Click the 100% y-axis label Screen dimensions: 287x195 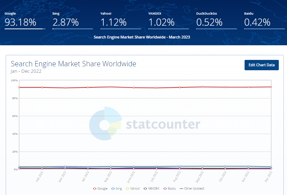click(x=14, y=80)
